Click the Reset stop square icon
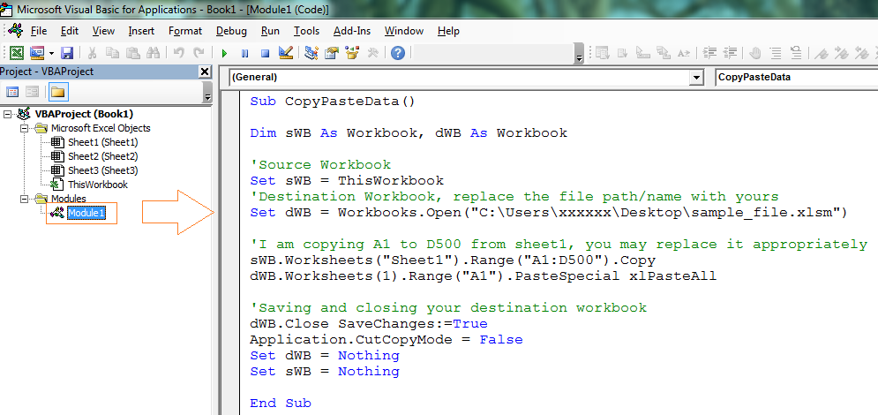The height and width of the screenshot is (415, 878). (265, 54)
